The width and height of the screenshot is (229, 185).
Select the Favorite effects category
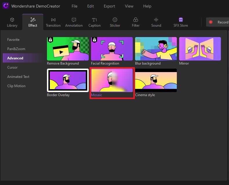13,40
